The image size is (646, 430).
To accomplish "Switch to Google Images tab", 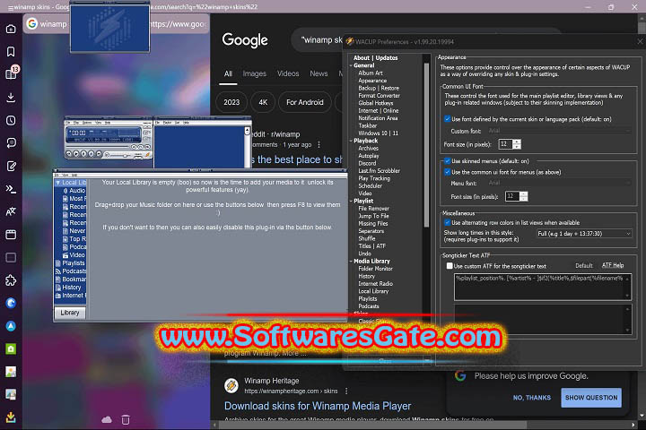I will (x=254, y=73).
